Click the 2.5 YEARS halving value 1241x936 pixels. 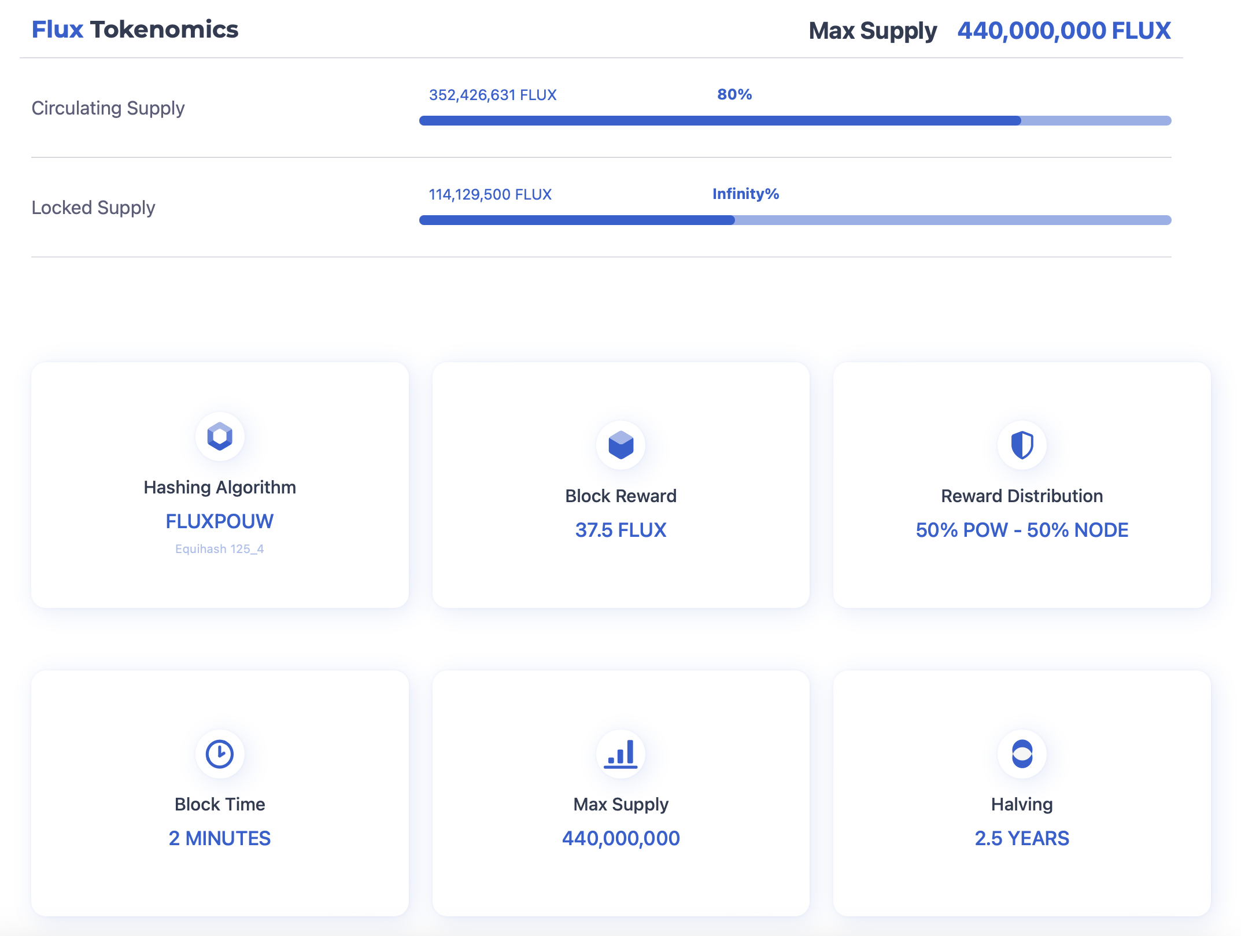(1022, 838)
